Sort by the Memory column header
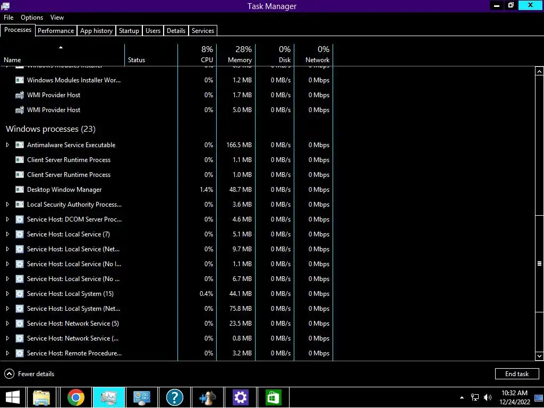The width and height of the screenshot is (544, 408). pyautogui.click(x=236, y=55)
